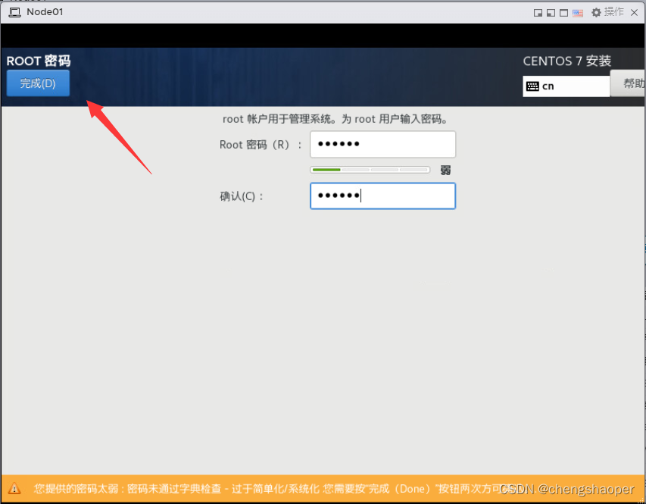Click the small bottom-right corner window size icon

(538, 13)
